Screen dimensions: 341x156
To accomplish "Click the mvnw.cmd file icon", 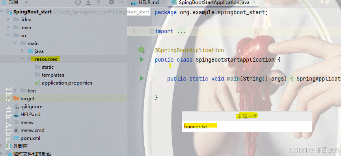I will pos(16,130).
